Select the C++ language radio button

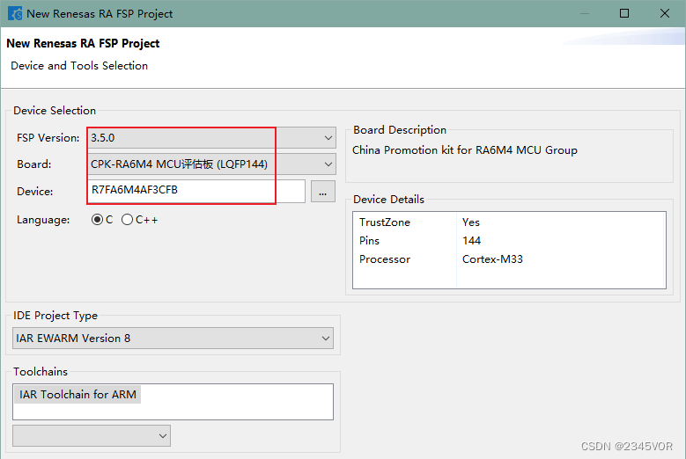click(128, 220)
